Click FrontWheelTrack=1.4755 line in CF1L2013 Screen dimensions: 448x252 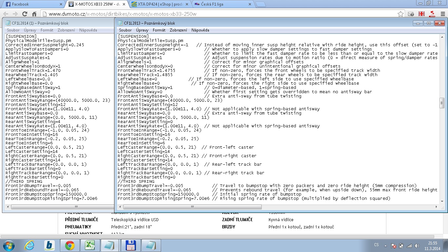pos(147,71)
